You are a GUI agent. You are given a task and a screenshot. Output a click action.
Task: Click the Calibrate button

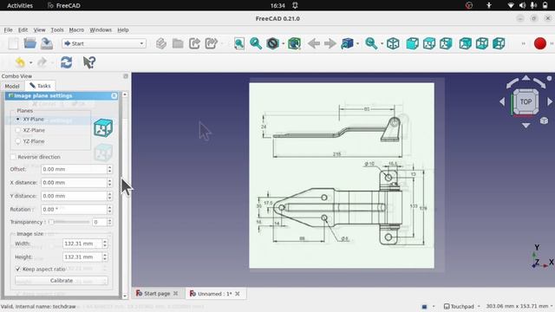tap(62, 281)
